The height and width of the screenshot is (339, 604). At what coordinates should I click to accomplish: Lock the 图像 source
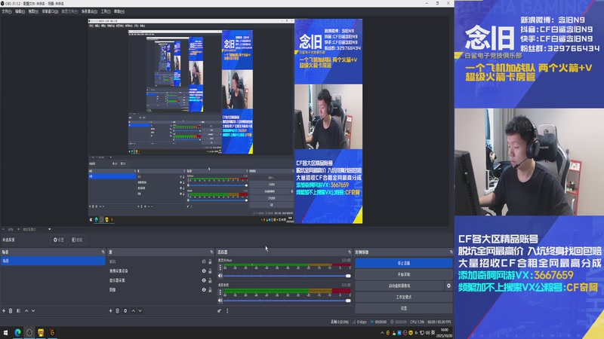210,289
